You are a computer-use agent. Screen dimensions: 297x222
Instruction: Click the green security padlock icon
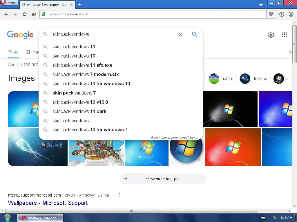(44, 14)
